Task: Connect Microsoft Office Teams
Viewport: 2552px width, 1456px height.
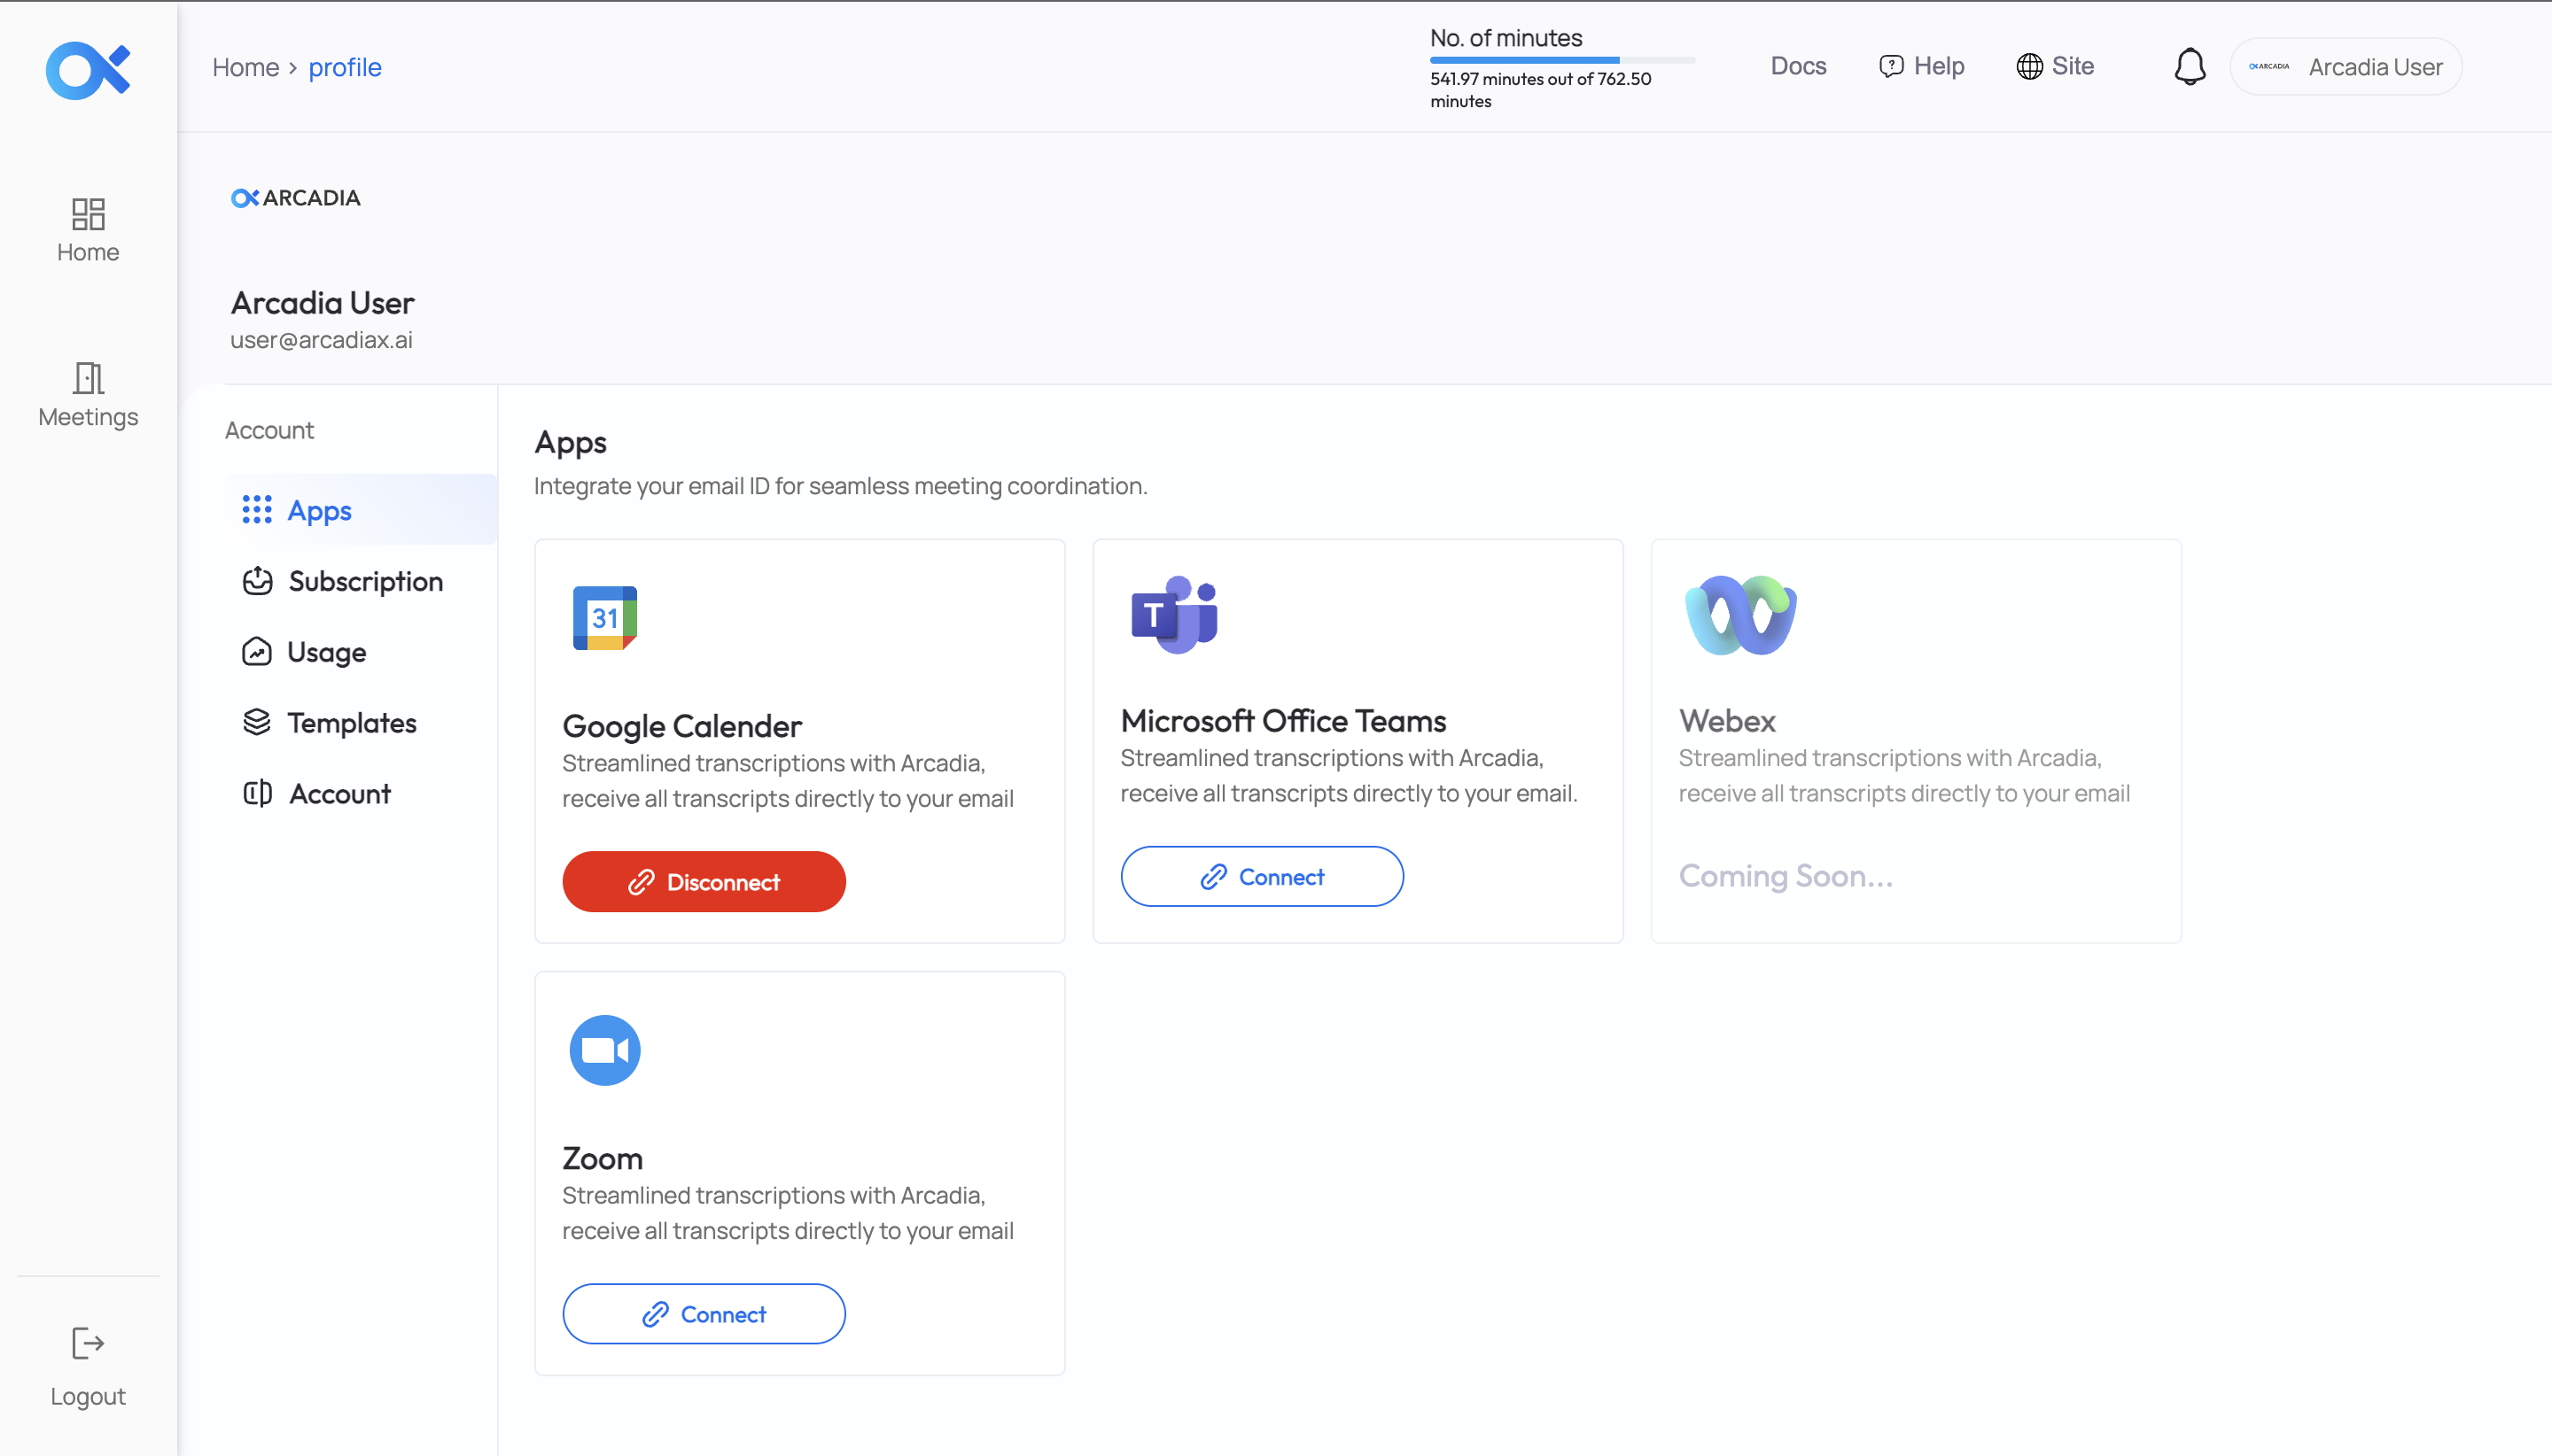Action: click(1263, 876)
